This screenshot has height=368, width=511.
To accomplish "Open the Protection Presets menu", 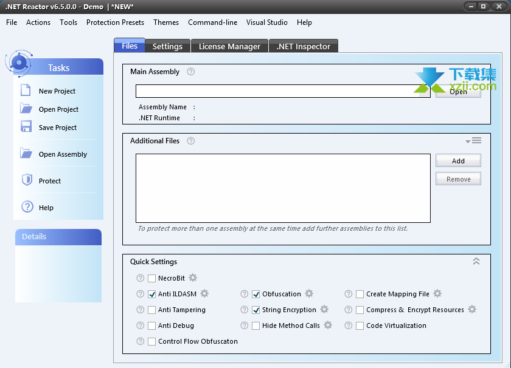I will (115, 22).
